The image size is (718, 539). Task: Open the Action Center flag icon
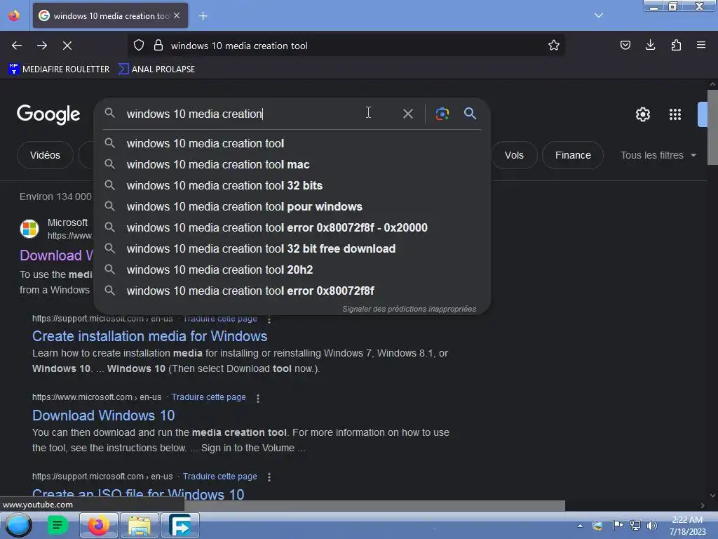618,525
